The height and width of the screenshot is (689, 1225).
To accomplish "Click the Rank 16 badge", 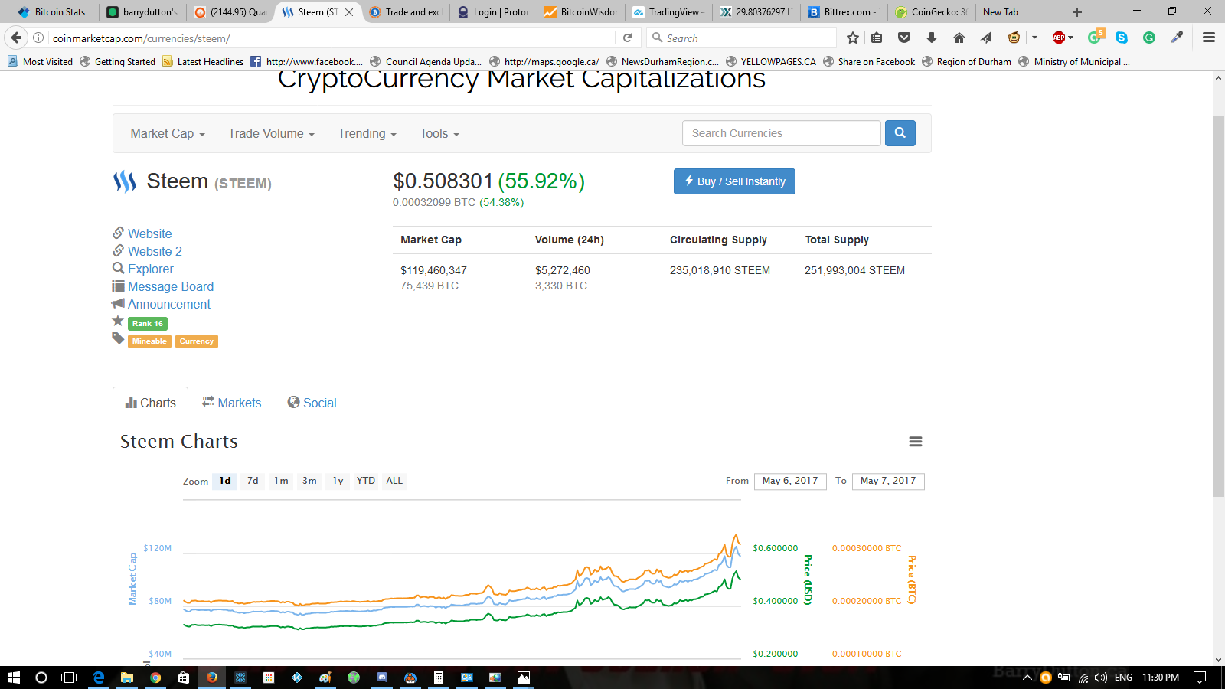I will (148, 324).
